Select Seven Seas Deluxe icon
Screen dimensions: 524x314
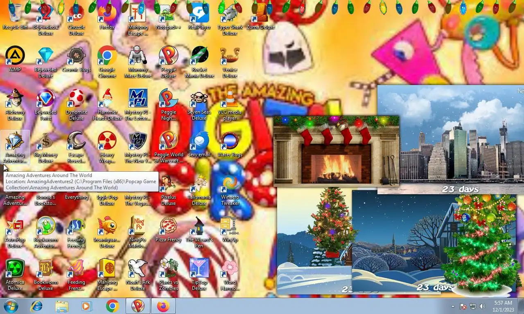(x=199, y=105)
